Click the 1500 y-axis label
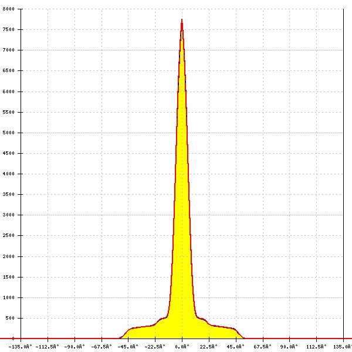The image size is (352, 352). [9, 277]
